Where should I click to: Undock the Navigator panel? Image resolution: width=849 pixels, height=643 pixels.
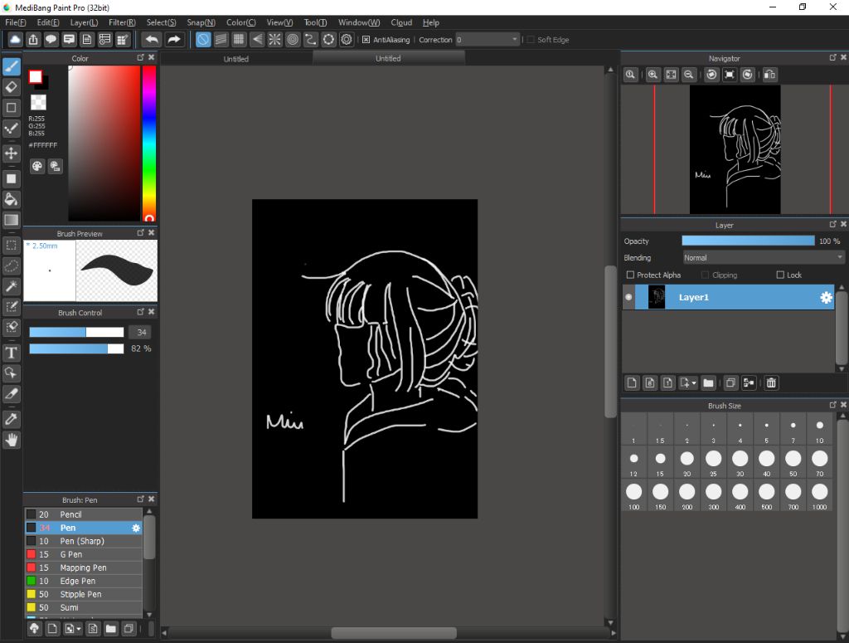832,57
